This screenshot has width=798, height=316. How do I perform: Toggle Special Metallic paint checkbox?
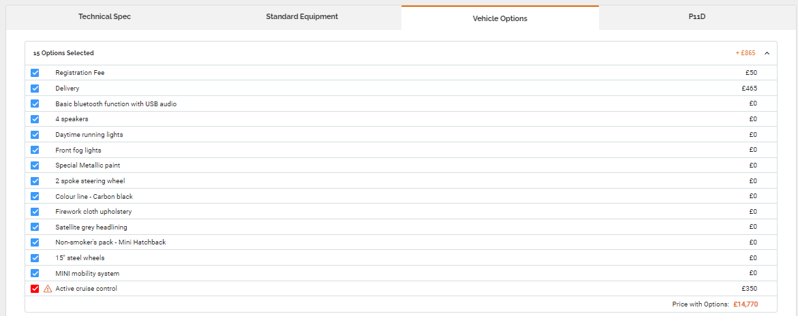pos(35,165)
